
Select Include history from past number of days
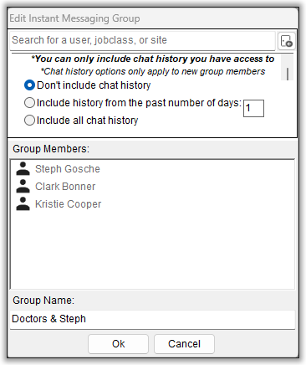coord(29,103)
